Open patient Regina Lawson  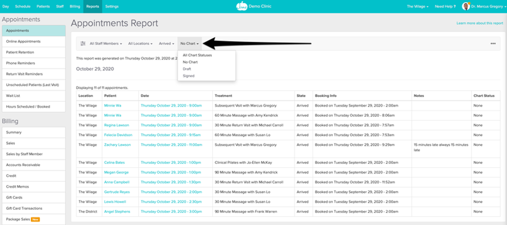[117, 125]
